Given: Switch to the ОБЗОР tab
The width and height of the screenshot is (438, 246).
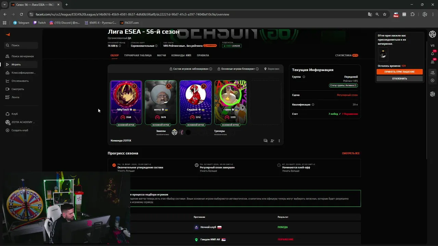Looking at the screenshot, I should point(115,55).
